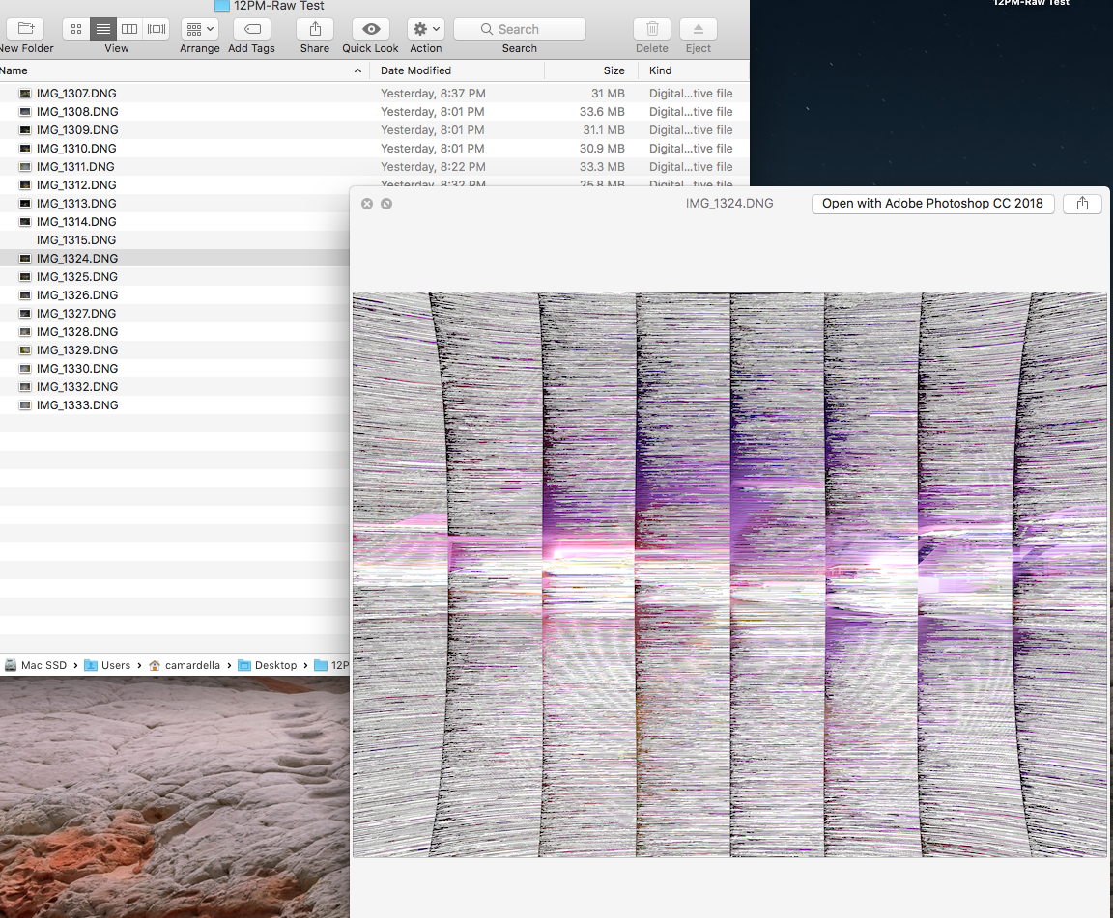1113x918 pixels.
Task: Sort by Size column header
Action: click(x=614, y=70)
